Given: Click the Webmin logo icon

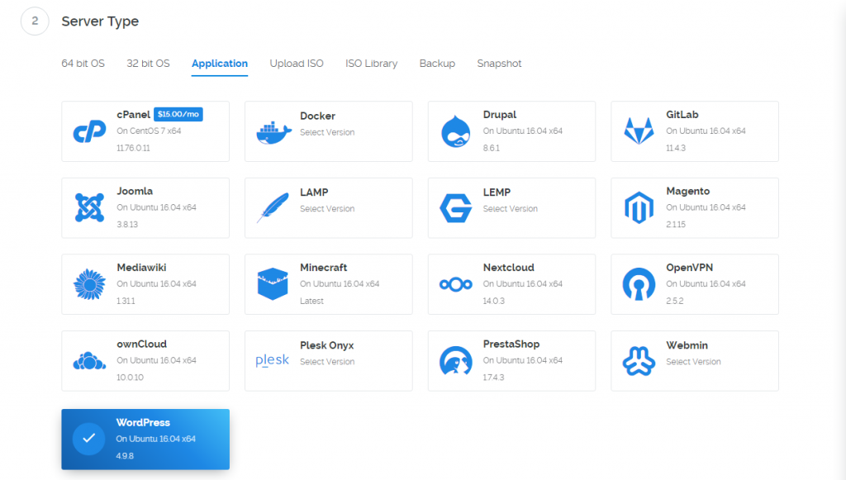Looking at the screenshot, I should point(639,361).
